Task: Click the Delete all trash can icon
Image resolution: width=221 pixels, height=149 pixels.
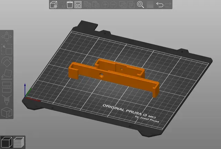Action: (70, 4)
